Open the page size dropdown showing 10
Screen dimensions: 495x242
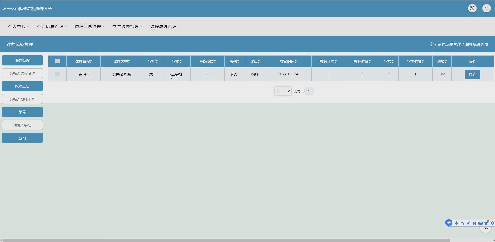click(283, 91)
